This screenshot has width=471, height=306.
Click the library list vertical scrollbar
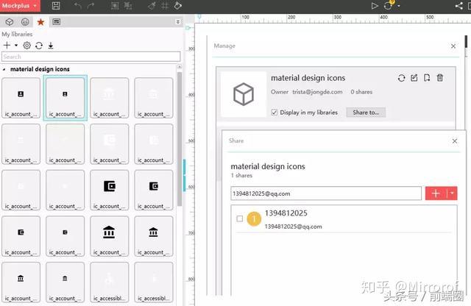[180, 138]
